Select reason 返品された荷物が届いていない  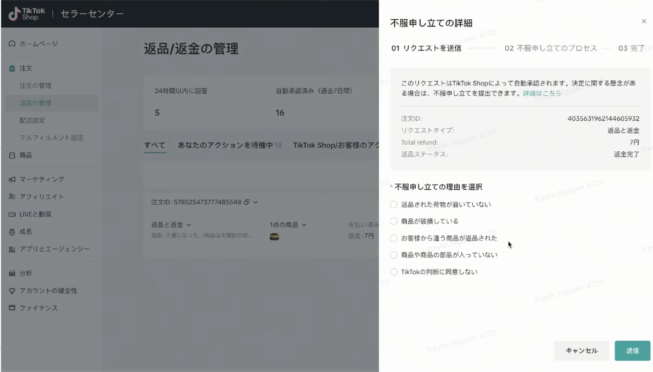click(394, 204)
